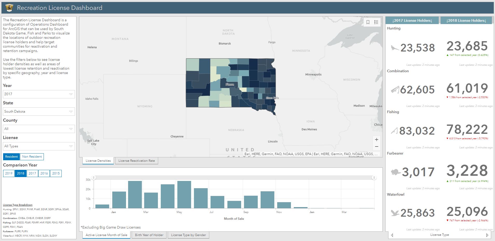
Task: Click the 147 from selected year change text
Action: (468, 55)
